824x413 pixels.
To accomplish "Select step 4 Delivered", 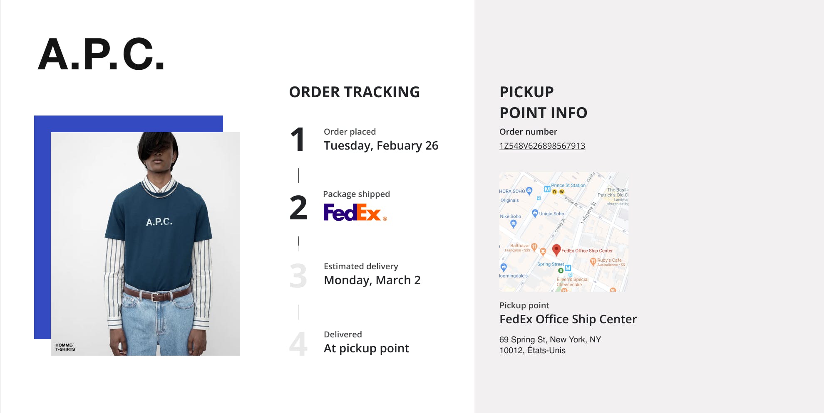I will point(366,342).
